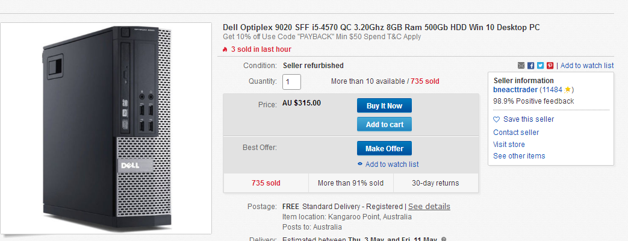Share listing on Pinterest icon
Viewport: 628px width, 241px height.
tap(550, 65)
